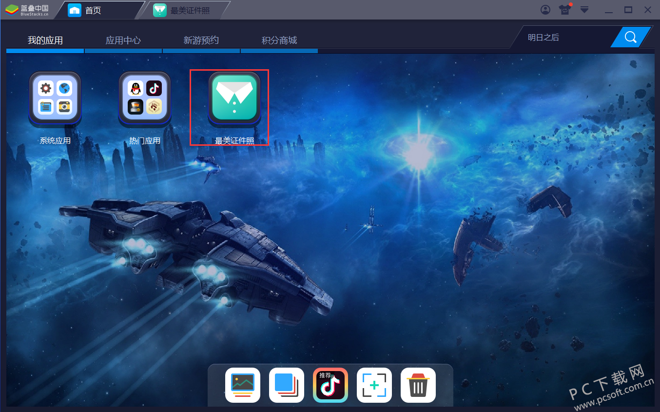Launch the recommended TikTok dock icon
Viewport: 660px width, 412px height.
[330, 385]
